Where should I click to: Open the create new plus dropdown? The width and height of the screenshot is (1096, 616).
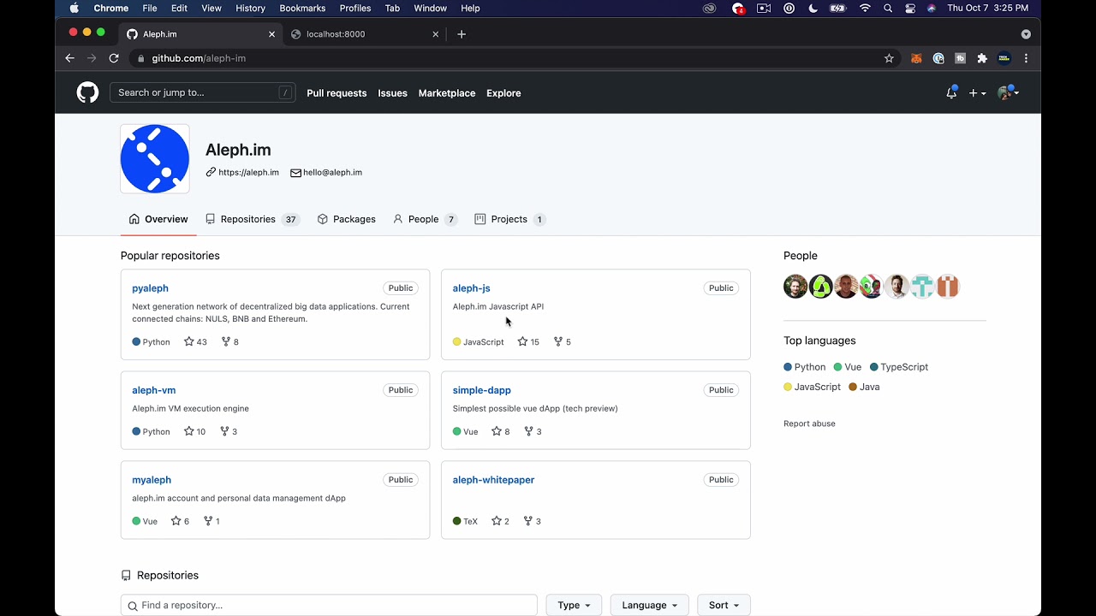click(977, 93)
